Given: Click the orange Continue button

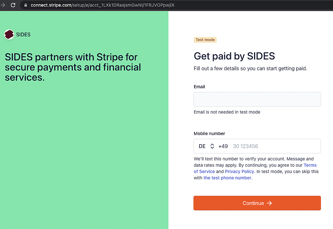Looking at the screenshot, I should coord(257,203).
